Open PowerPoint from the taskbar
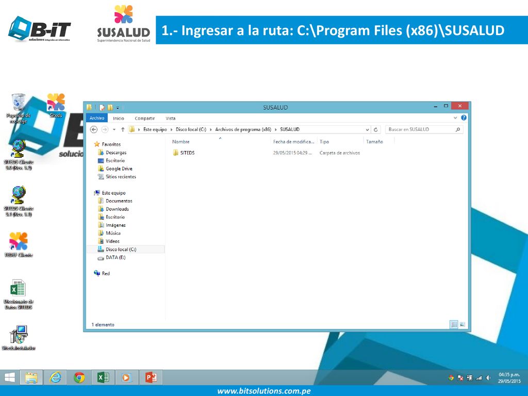 point(151,377)
